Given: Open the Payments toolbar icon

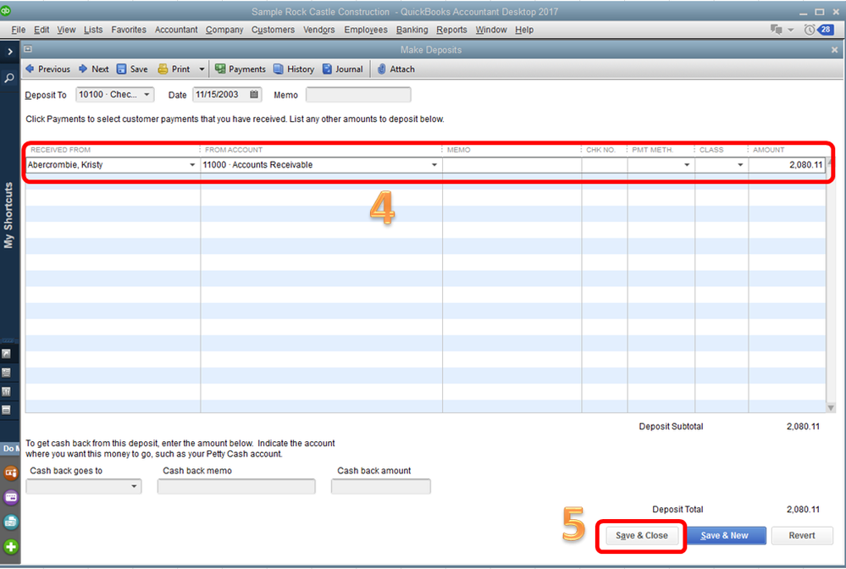Looking at the screenshot, I should pyautogui.click(x=220, y=69).
